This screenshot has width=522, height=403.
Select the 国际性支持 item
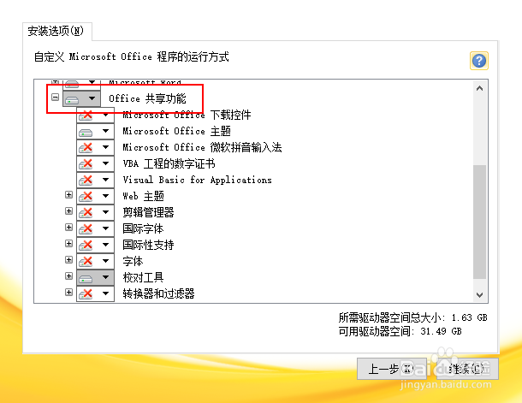coord(148,245)
